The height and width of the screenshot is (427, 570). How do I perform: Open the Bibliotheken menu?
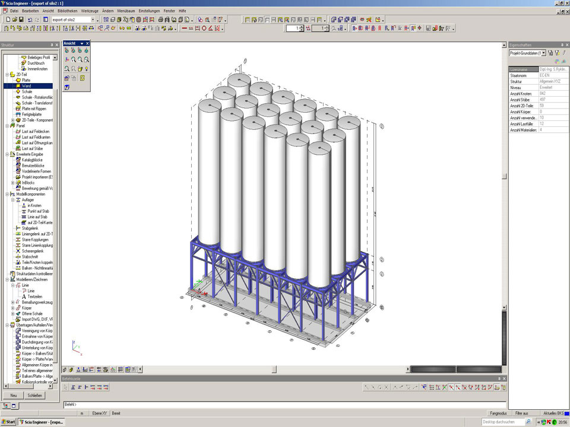(68, 11)
